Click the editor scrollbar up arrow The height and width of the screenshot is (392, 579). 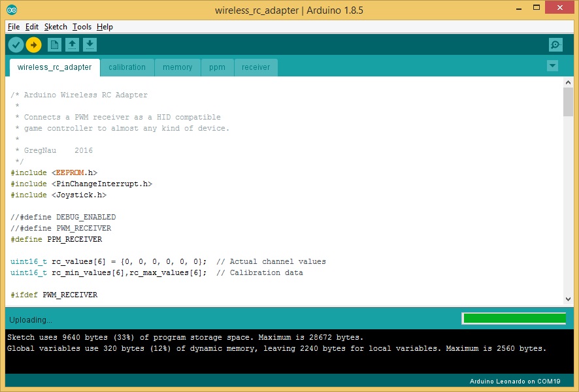pyautogui.click(x=569, y=83)
